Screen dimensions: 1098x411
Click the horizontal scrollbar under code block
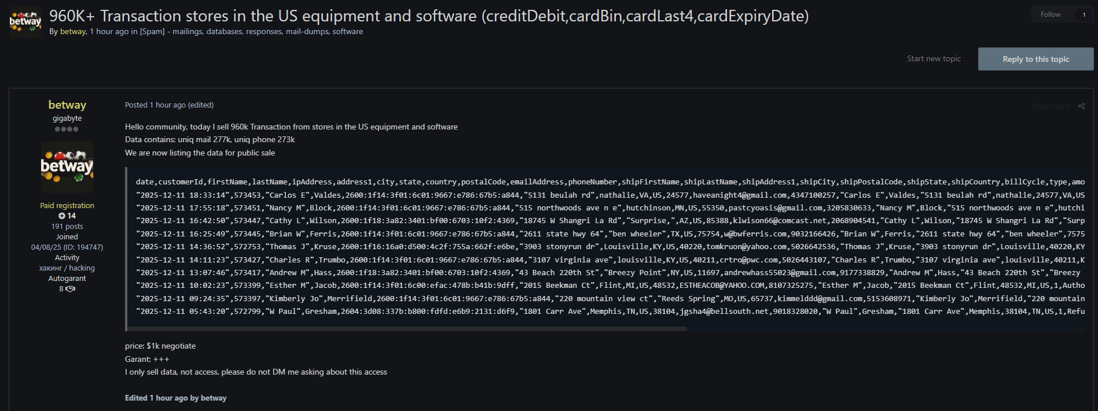point(406,329)
